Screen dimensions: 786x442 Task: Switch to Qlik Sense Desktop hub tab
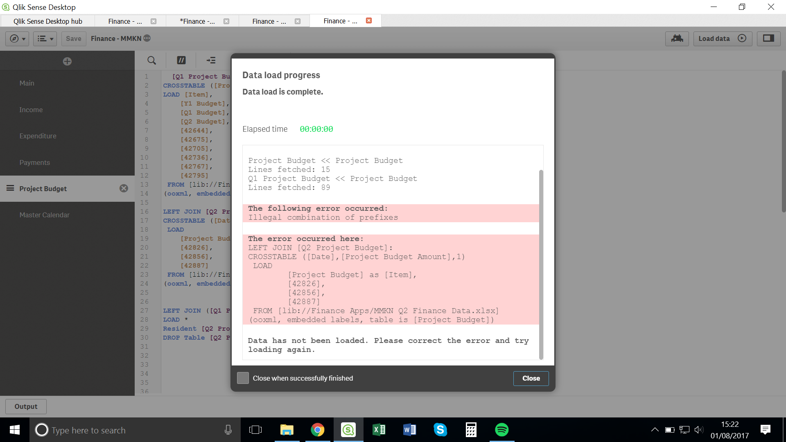47,21
